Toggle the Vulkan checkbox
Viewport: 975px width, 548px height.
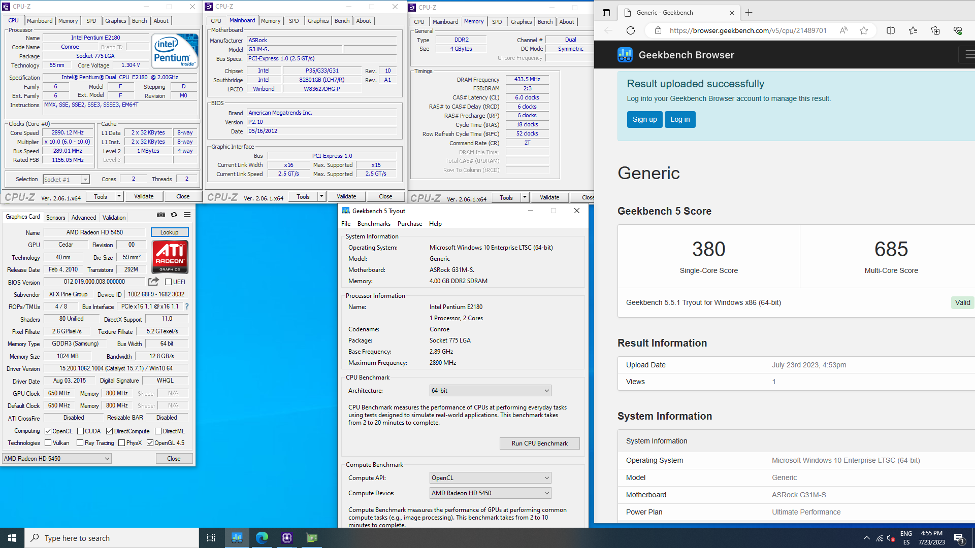pos(48,443)
